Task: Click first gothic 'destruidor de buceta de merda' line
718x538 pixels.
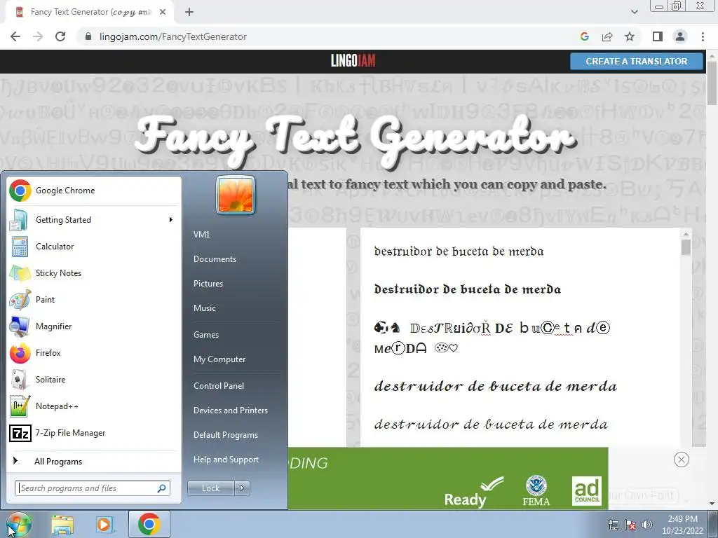Action: 459,251
